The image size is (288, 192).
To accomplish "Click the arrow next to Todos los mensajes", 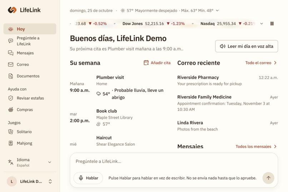I will point(275,147).
